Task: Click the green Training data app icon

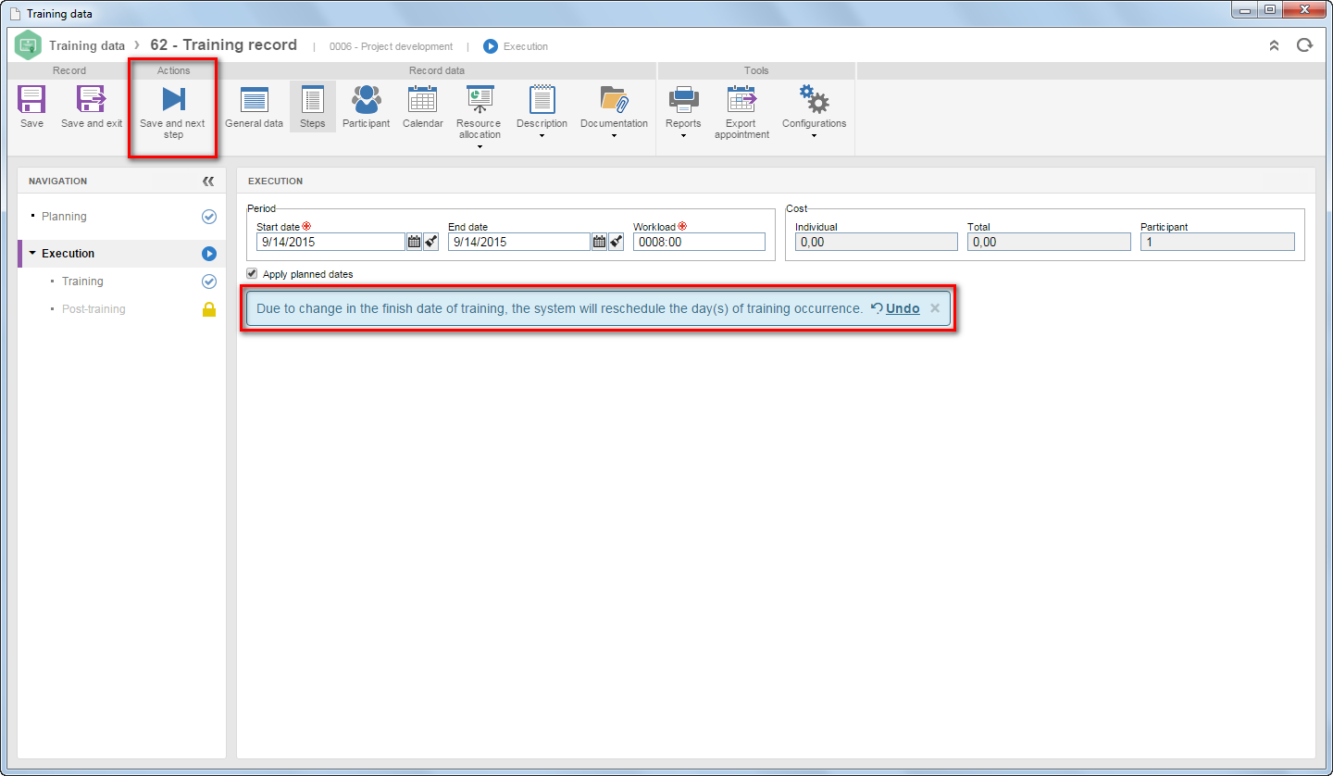Action: (29, 45)
